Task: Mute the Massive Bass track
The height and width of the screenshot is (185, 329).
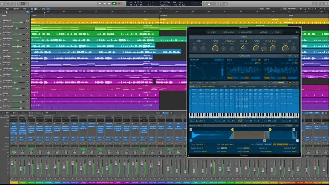Action: tap(4, 40)
